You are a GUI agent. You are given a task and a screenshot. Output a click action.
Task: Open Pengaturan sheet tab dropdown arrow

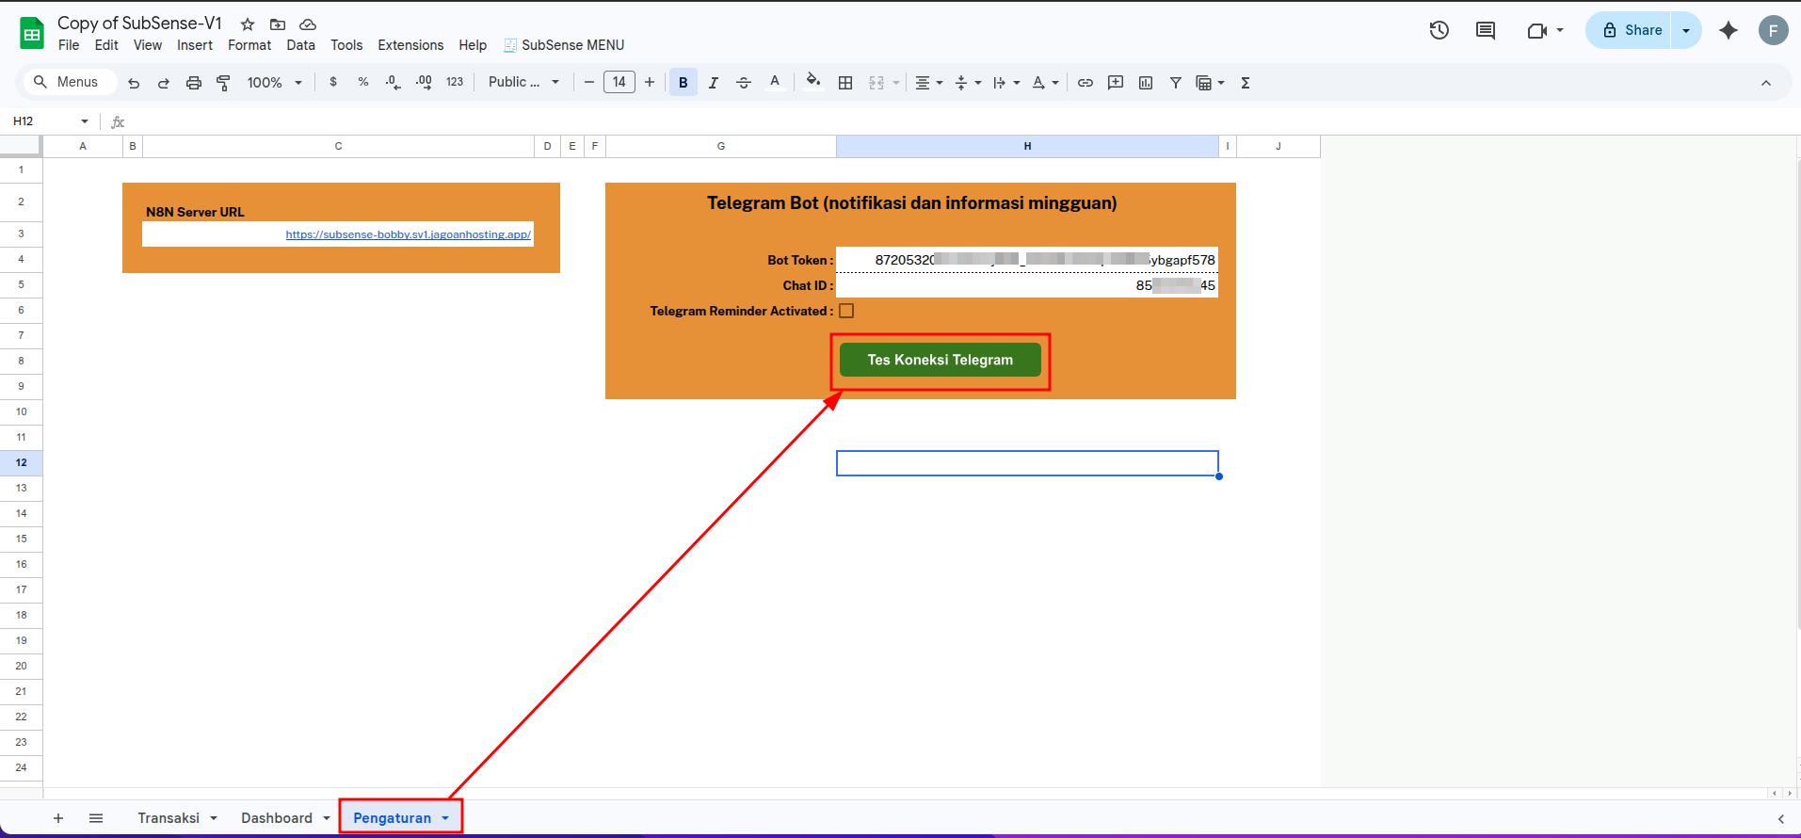coord(445,818)
